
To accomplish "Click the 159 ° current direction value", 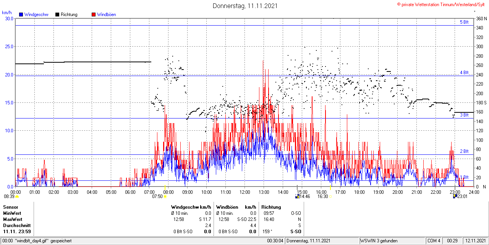I will tap(268, 232).
